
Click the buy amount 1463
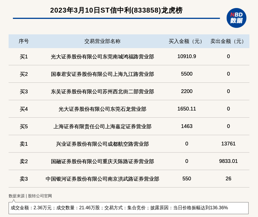(187, 126)
